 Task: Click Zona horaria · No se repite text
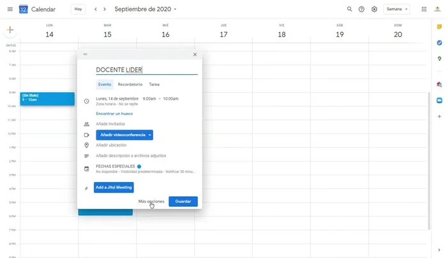[117, 104]
